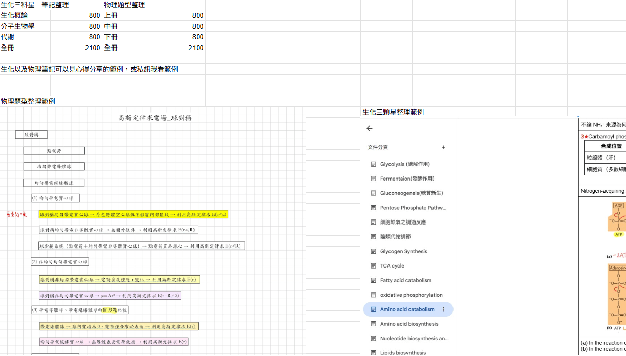Select the 醣類代謝調節 tab

[x=408, y=237]
